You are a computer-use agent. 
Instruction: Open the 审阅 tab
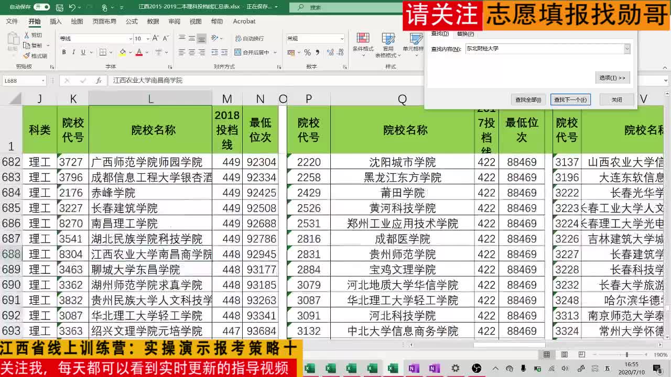(175, 21)
